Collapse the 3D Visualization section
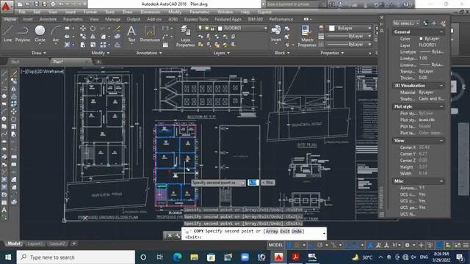The width and height of the screenshot is (470, 264). (441, 86)
